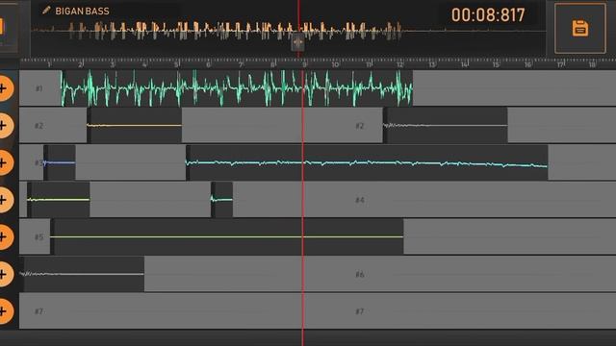Click the plus button on the track #2 row
Screen dimensions: 616x346
[x=4, y=126]
